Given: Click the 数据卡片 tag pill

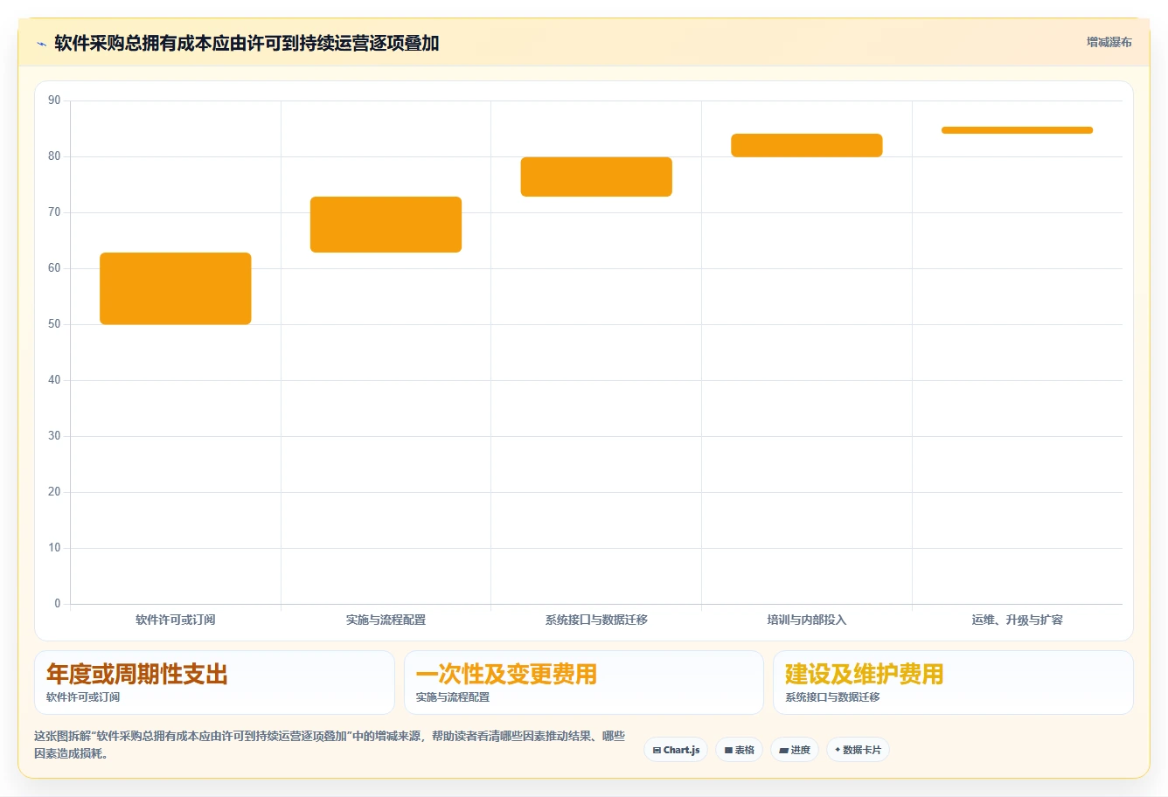Looking at the screenshot, I should 858,750.
